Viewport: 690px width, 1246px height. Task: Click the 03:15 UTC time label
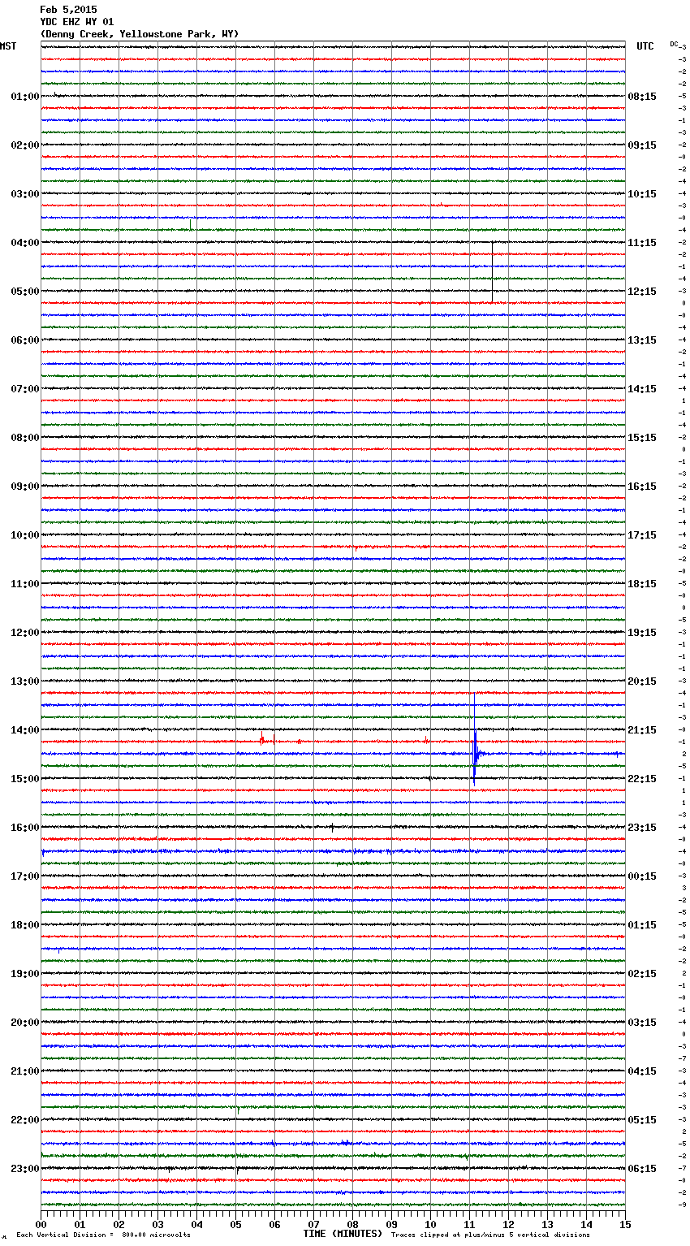[642, 1023]
